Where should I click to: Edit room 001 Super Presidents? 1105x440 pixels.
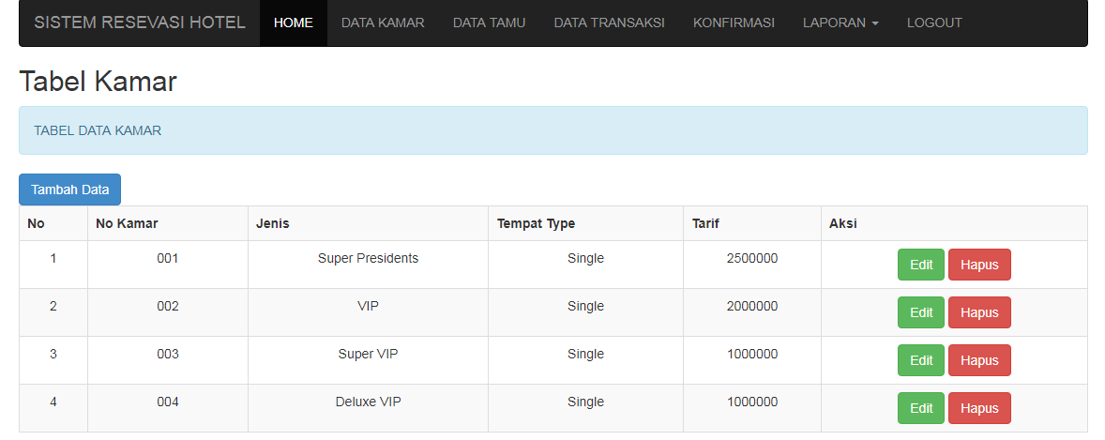(921, 265)
